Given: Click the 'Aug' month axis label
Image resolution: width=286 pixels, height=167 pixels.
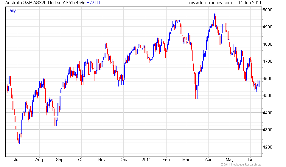Looking at the screenshot, I should point(39,160).
